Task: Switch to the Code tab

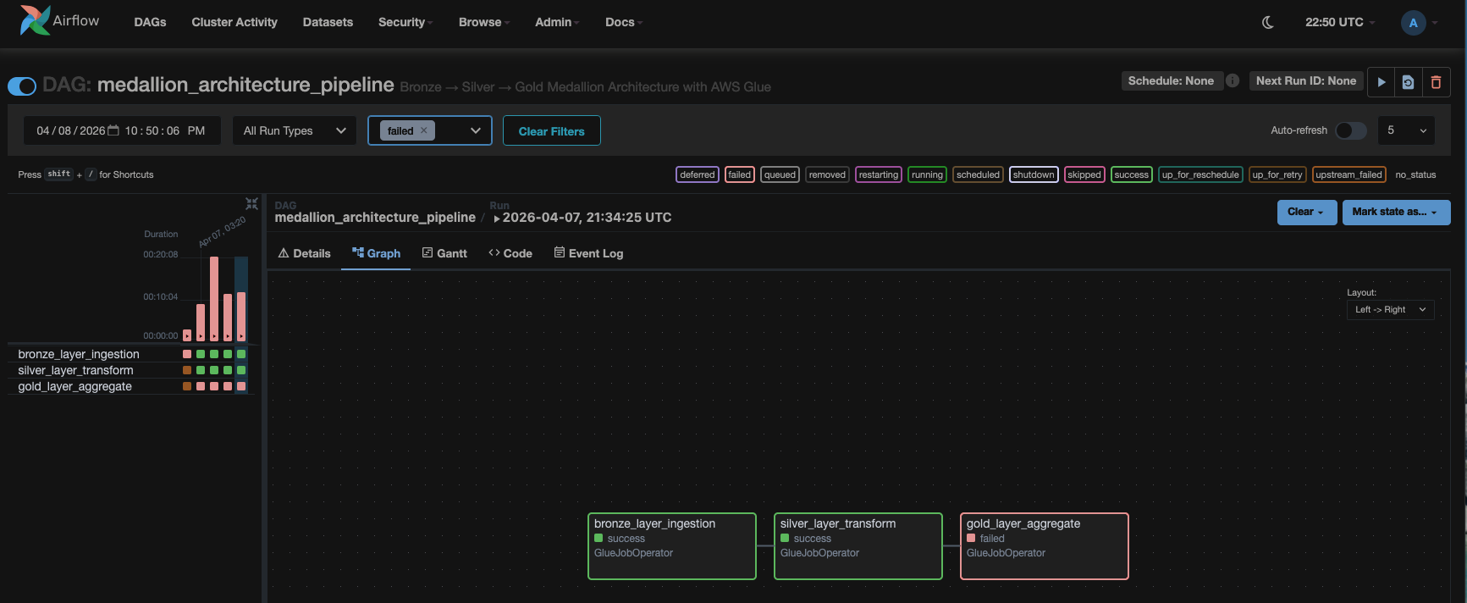Action: pos(510,253)
